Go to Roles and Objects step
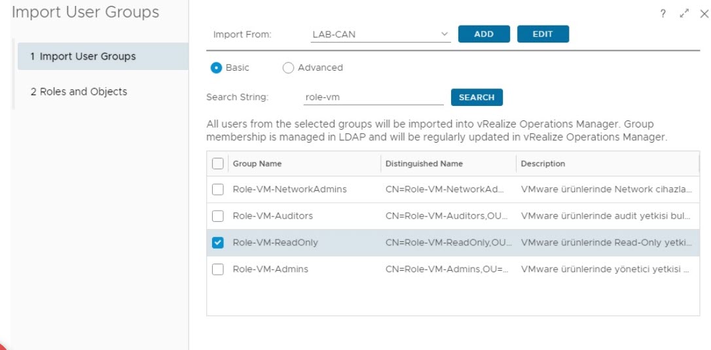 pos(79,92)
